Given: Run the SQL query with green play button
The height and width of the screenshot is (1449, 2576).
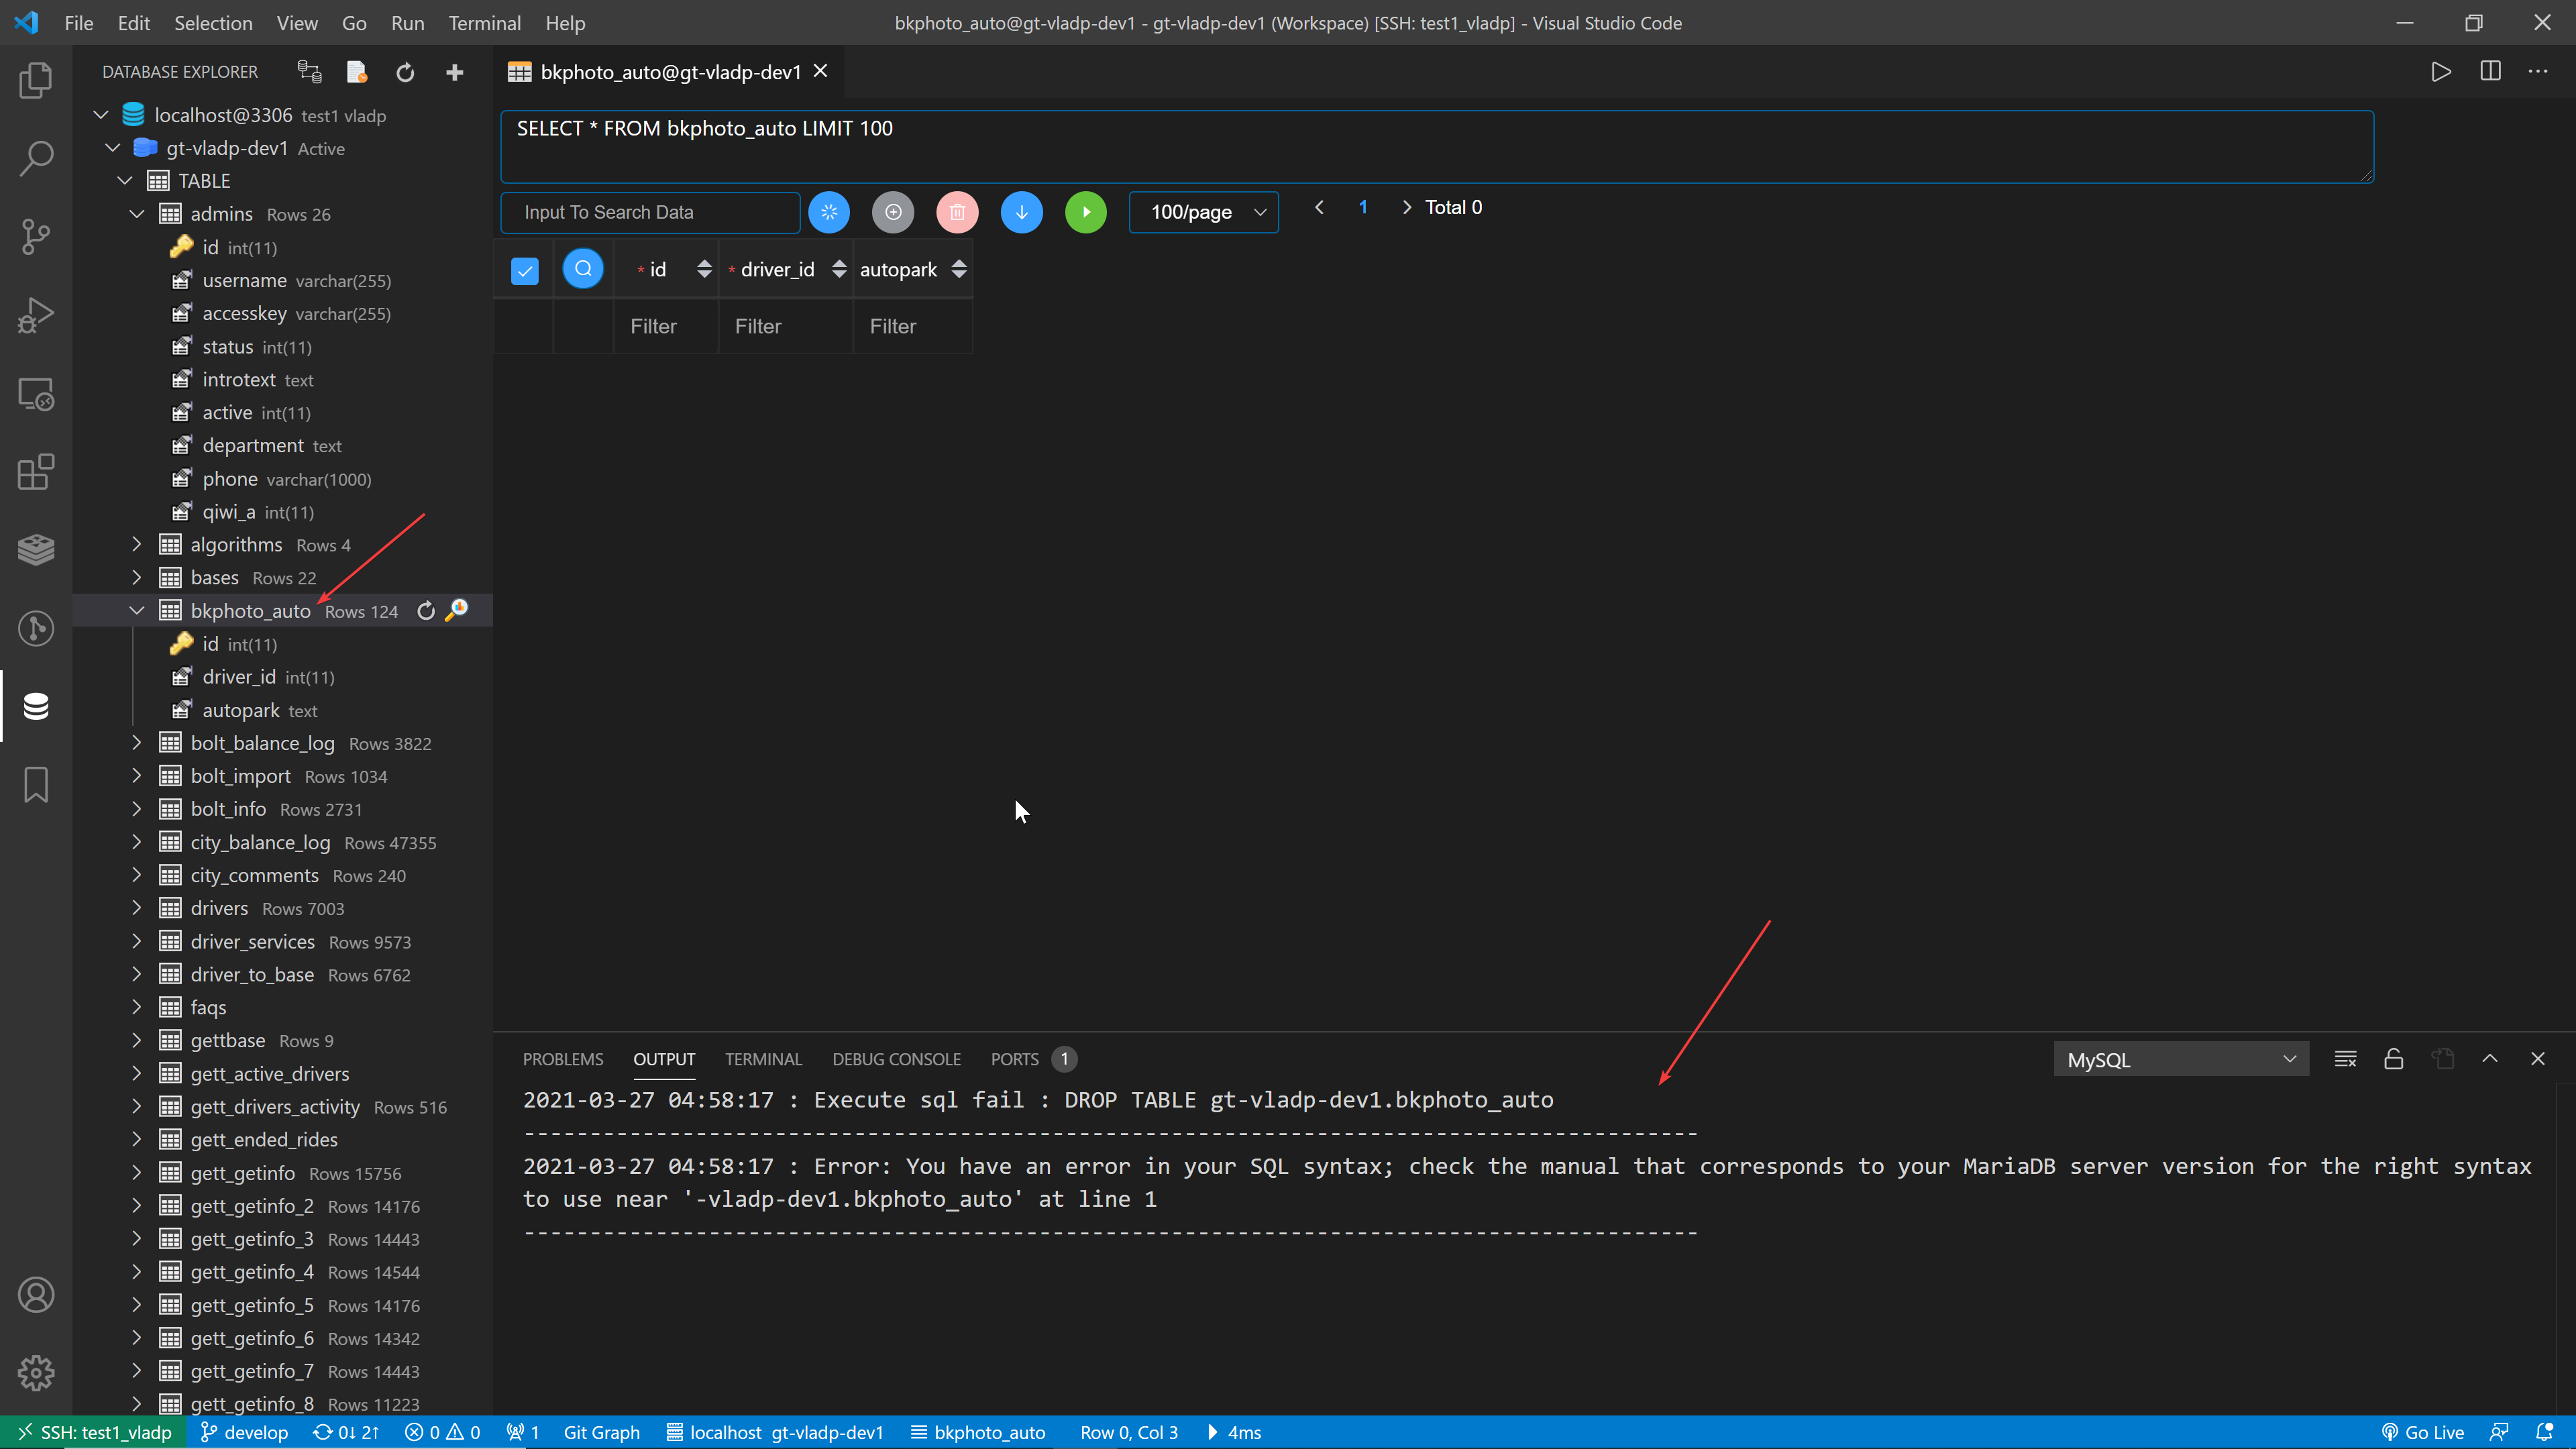Looking at the screenshot, I should click(1086, 212).
